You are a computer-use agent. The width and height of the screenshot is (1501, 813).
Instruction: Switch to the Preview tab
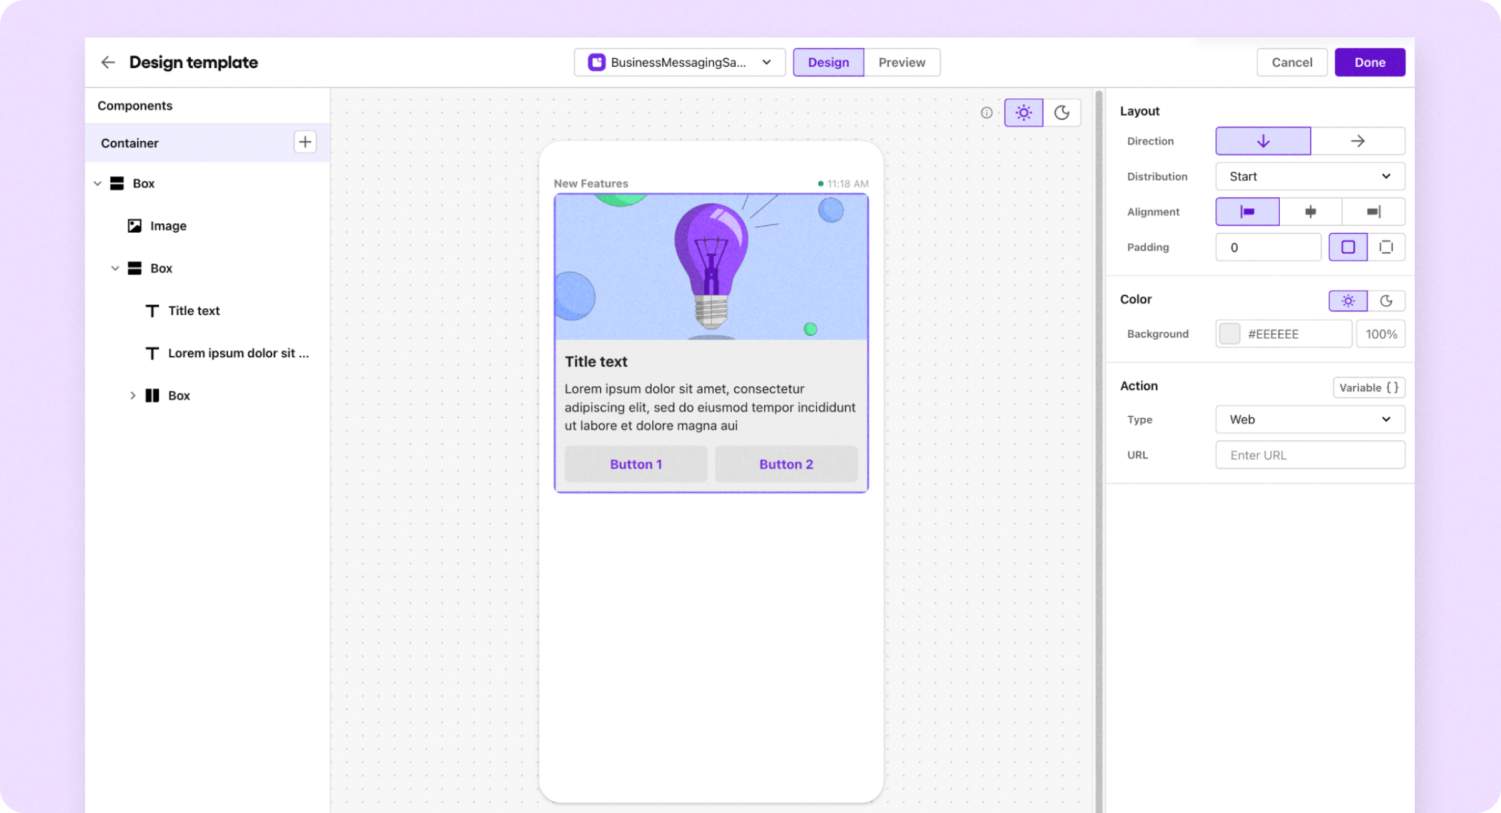(901, 62)
